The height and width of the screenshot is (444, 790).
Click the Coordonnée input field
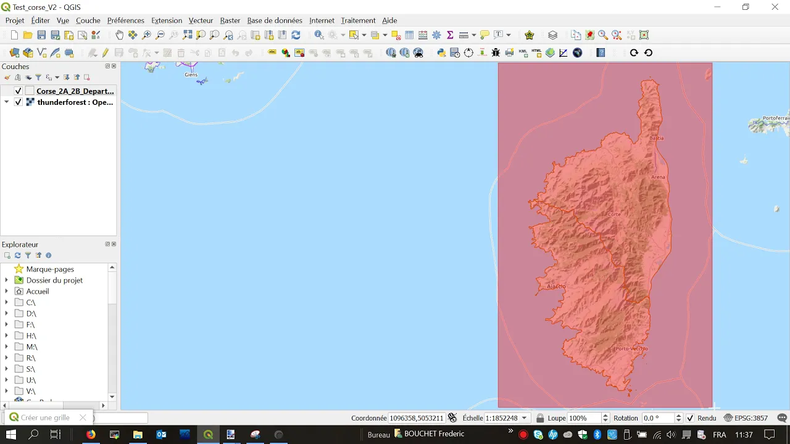pos(417,418)
